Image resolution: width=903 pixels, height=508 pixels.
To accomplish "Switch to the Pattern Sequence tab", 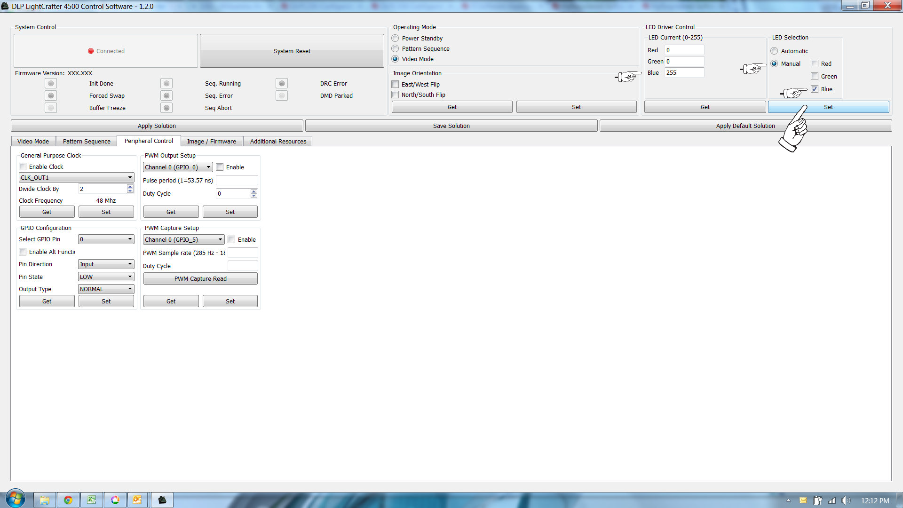I will point(87,141).
